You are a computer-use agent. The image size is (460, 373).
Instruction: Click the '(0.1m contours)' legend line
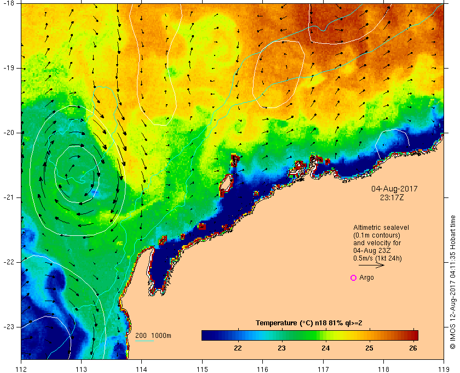pyautogui.click(x=377, y=235)
